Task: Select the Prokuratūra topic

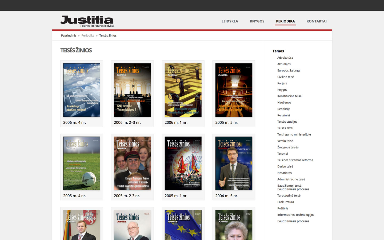Action: [286, 202]
